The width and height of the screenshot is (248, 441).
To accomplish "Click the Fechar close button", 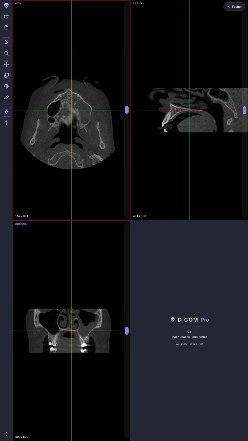I will pyautogui.click(x=234, y=7).
